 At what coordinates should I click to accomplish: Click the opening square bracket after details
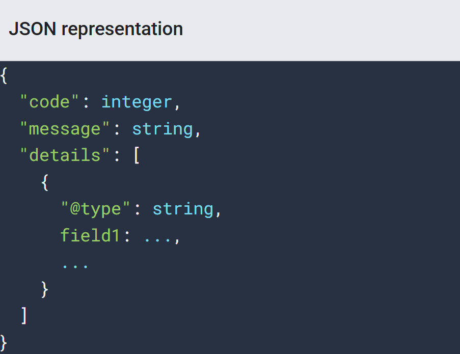(137, 155)
